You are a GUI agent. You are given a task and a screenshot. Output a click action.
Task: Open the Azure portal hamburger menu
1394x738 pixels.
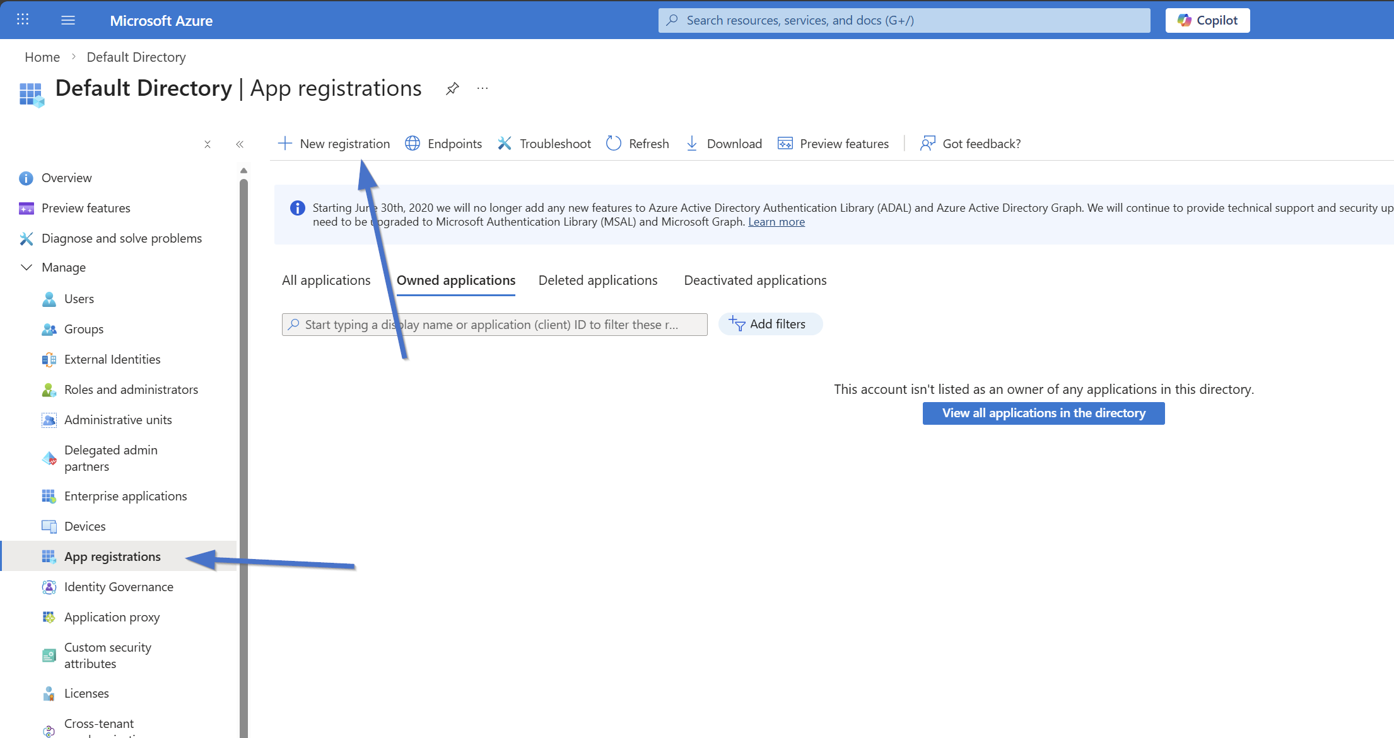[68, 20]
